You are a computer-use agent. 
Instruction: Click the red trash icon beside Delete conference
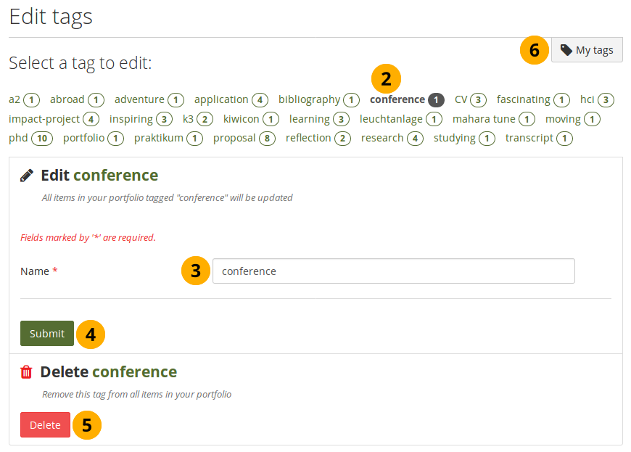(27, 372)
